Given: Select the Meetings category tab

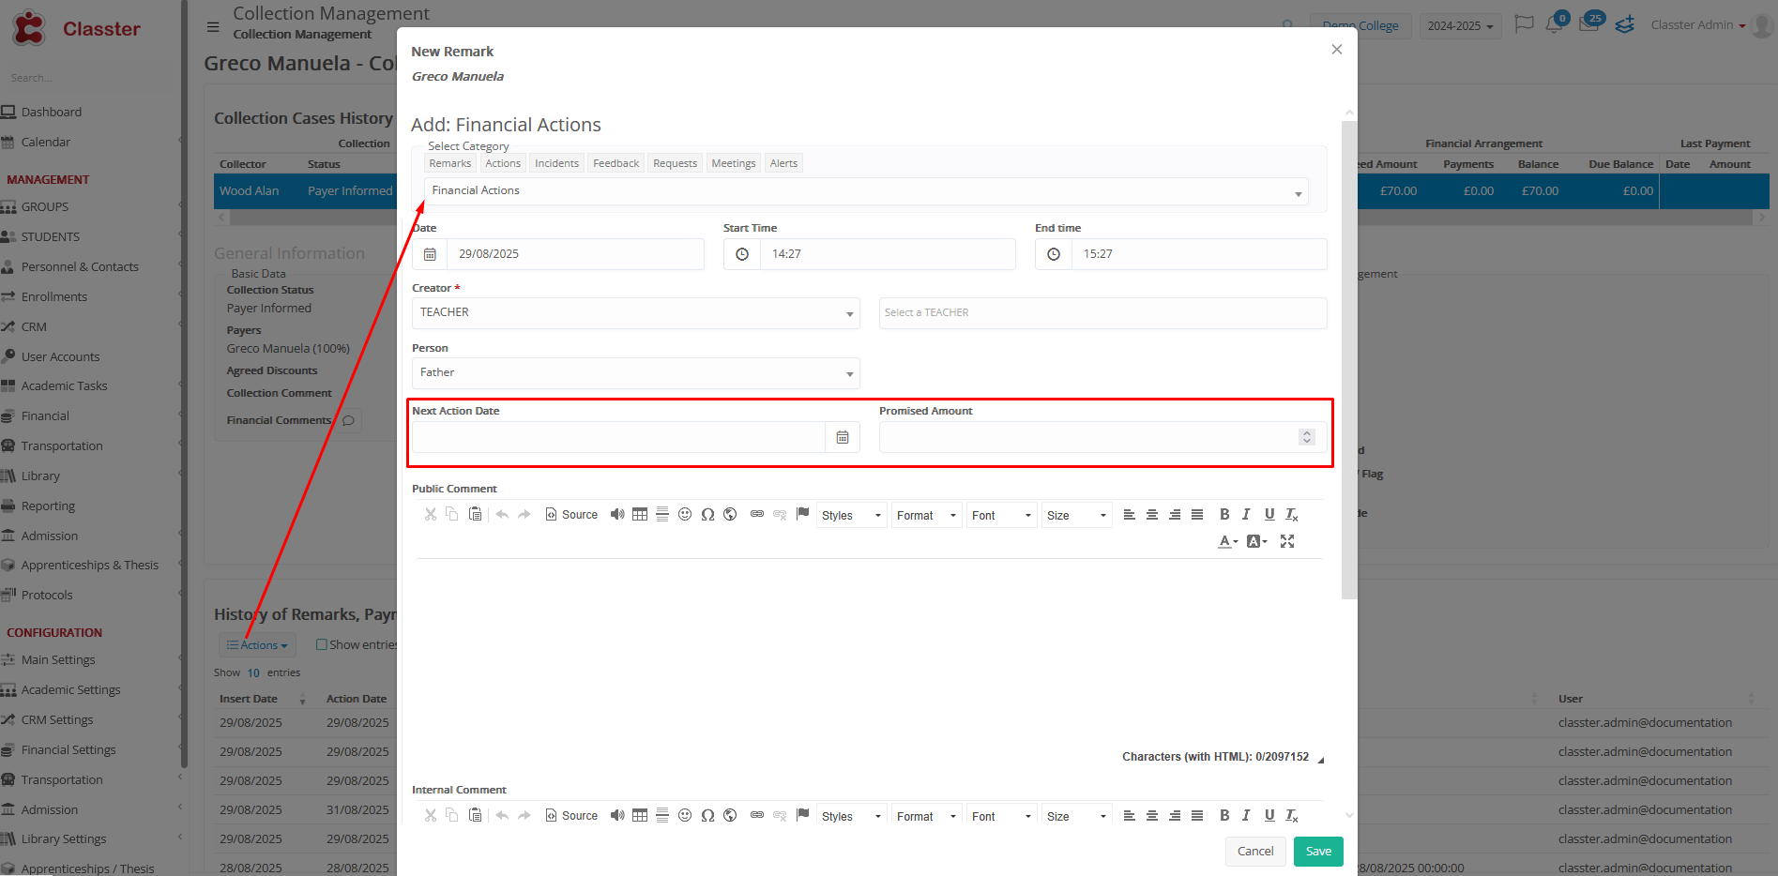Looking at the screenshot, I should pos(733,163).
